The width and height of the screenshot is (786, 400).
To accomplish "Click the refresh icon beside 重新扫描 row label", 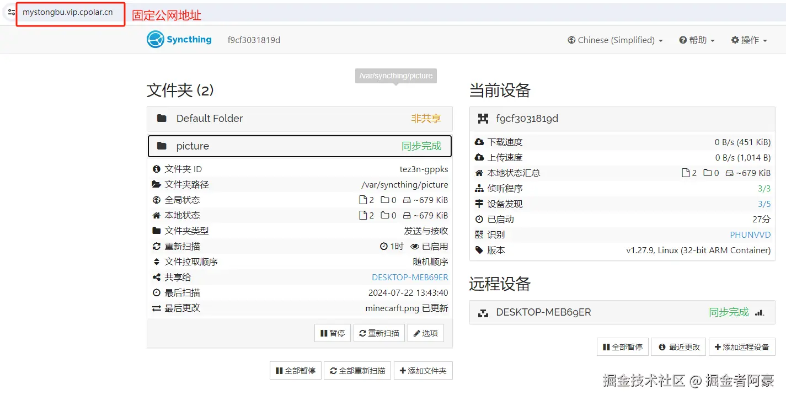I will [x=157, y=246].
